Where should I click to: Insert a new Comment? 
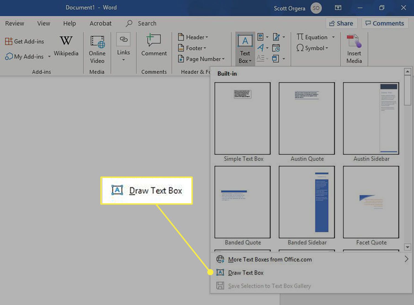[154, 45]
